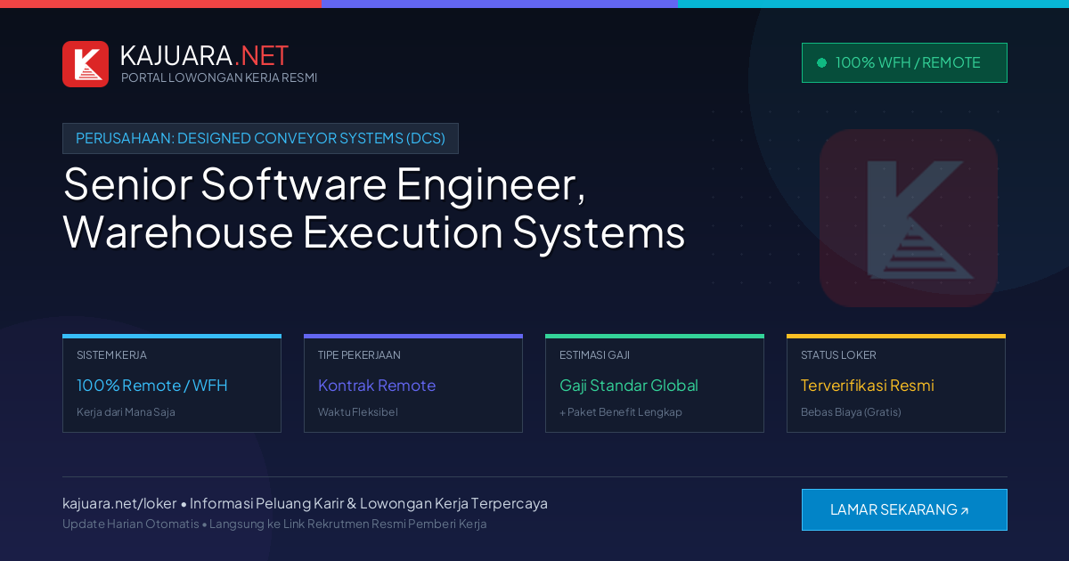Click the 'Waktu Fleksibel' text
Screen dimensions: 1069x561
358,412
